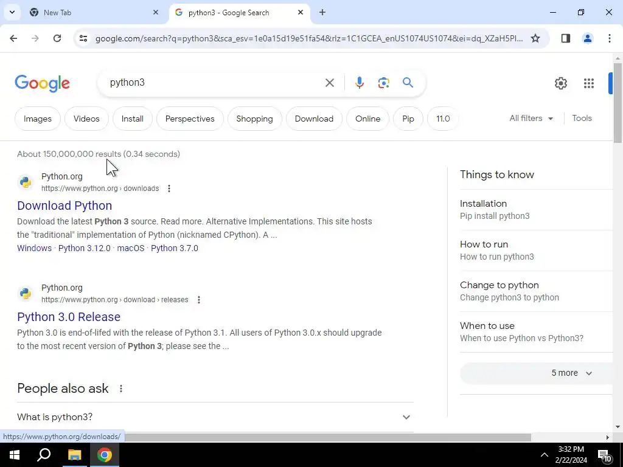Switch to the New Tab tab
This screenshot has width=623, height=467.
pos(94,12)
